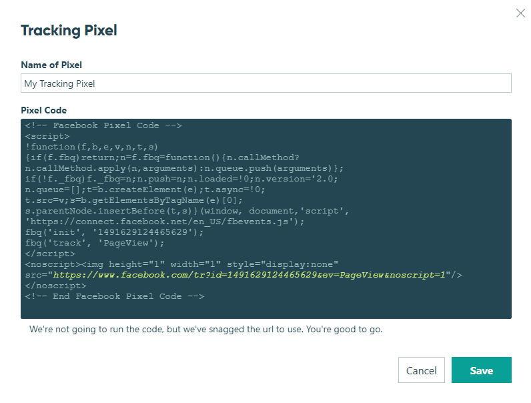This screenshot has width=531, height=403.
Task: Click the 'End Facebook Pixel Code' comment line
Action: (115, 296)
